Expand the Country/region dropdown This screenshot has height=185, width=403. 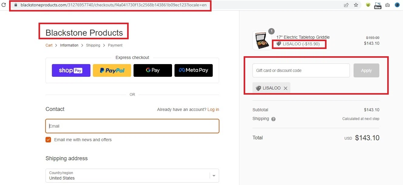tap(214, 176)
